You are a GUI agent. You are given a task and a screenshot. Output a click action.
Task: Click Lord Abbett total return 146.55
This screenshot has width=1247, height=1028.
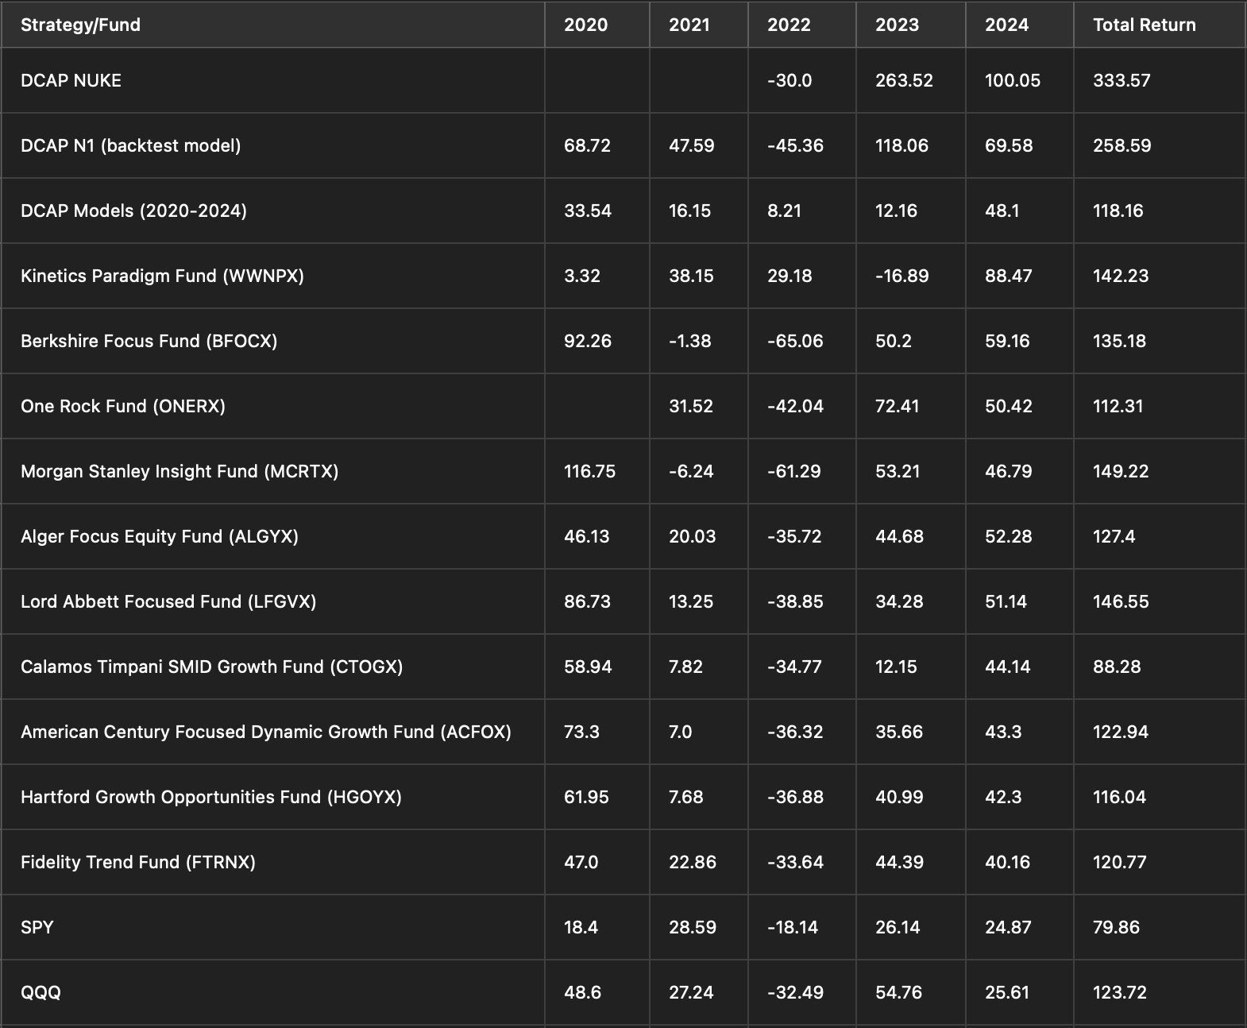pyautogui.click(x=1121, y=601)
